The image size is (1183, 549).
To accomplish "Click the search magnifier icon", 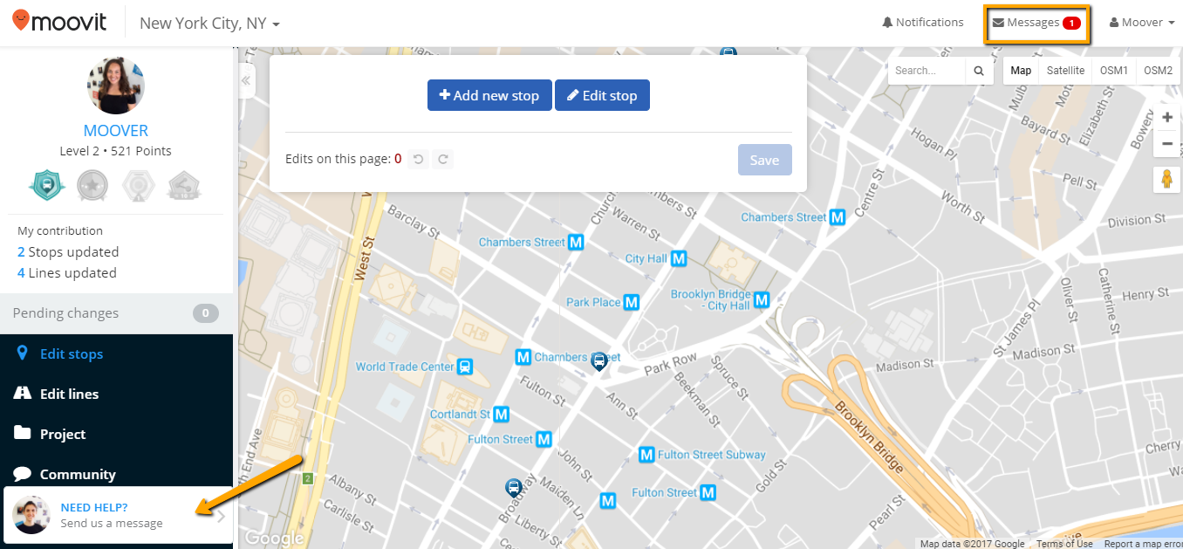I will click(x=979, y=71).
